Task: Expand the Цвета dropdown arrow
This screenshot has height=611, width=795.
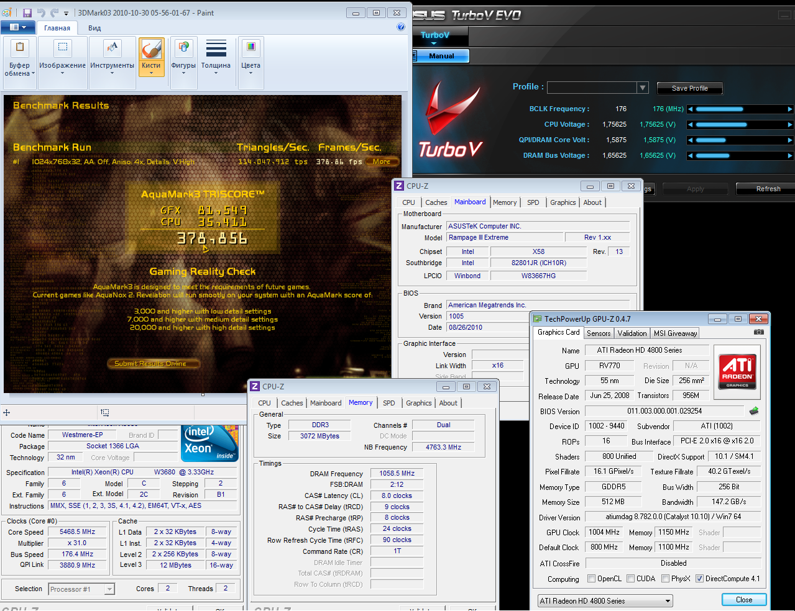Action: 250,73
